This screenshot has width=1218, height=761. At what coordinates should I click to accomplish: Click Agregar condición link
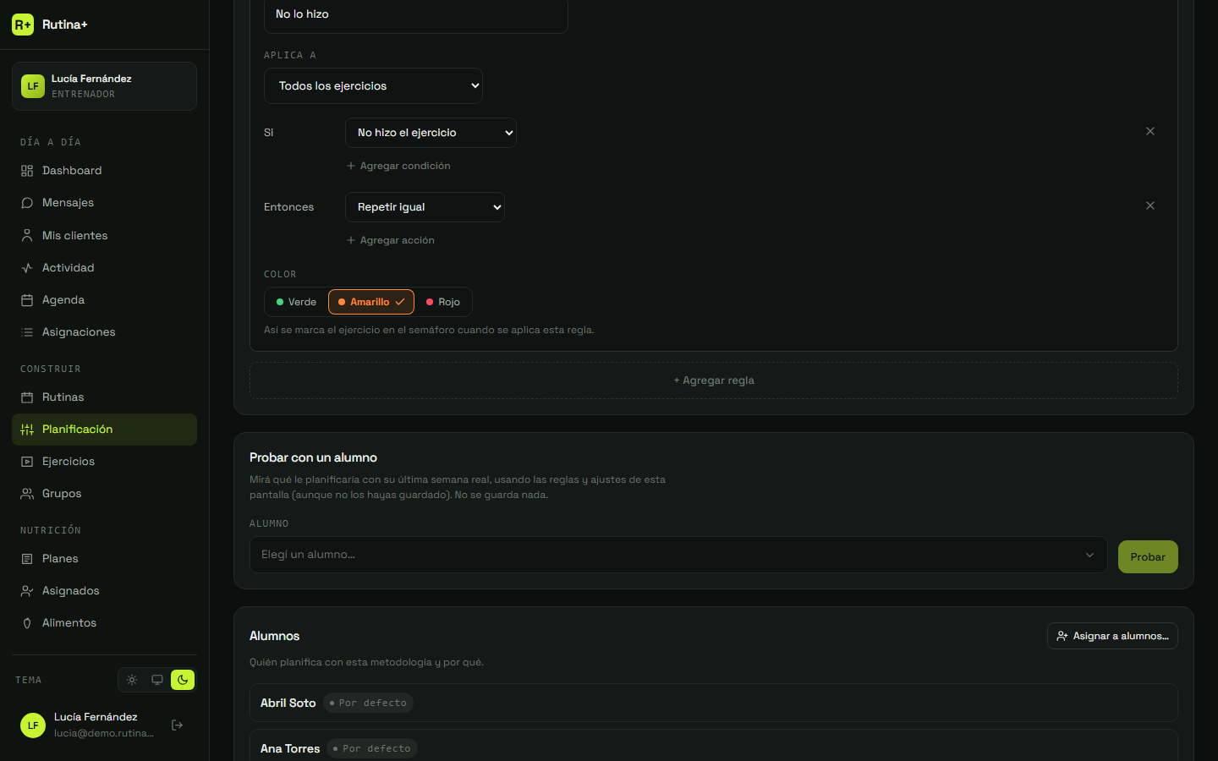pyautogui.click(x=398, y=166)
